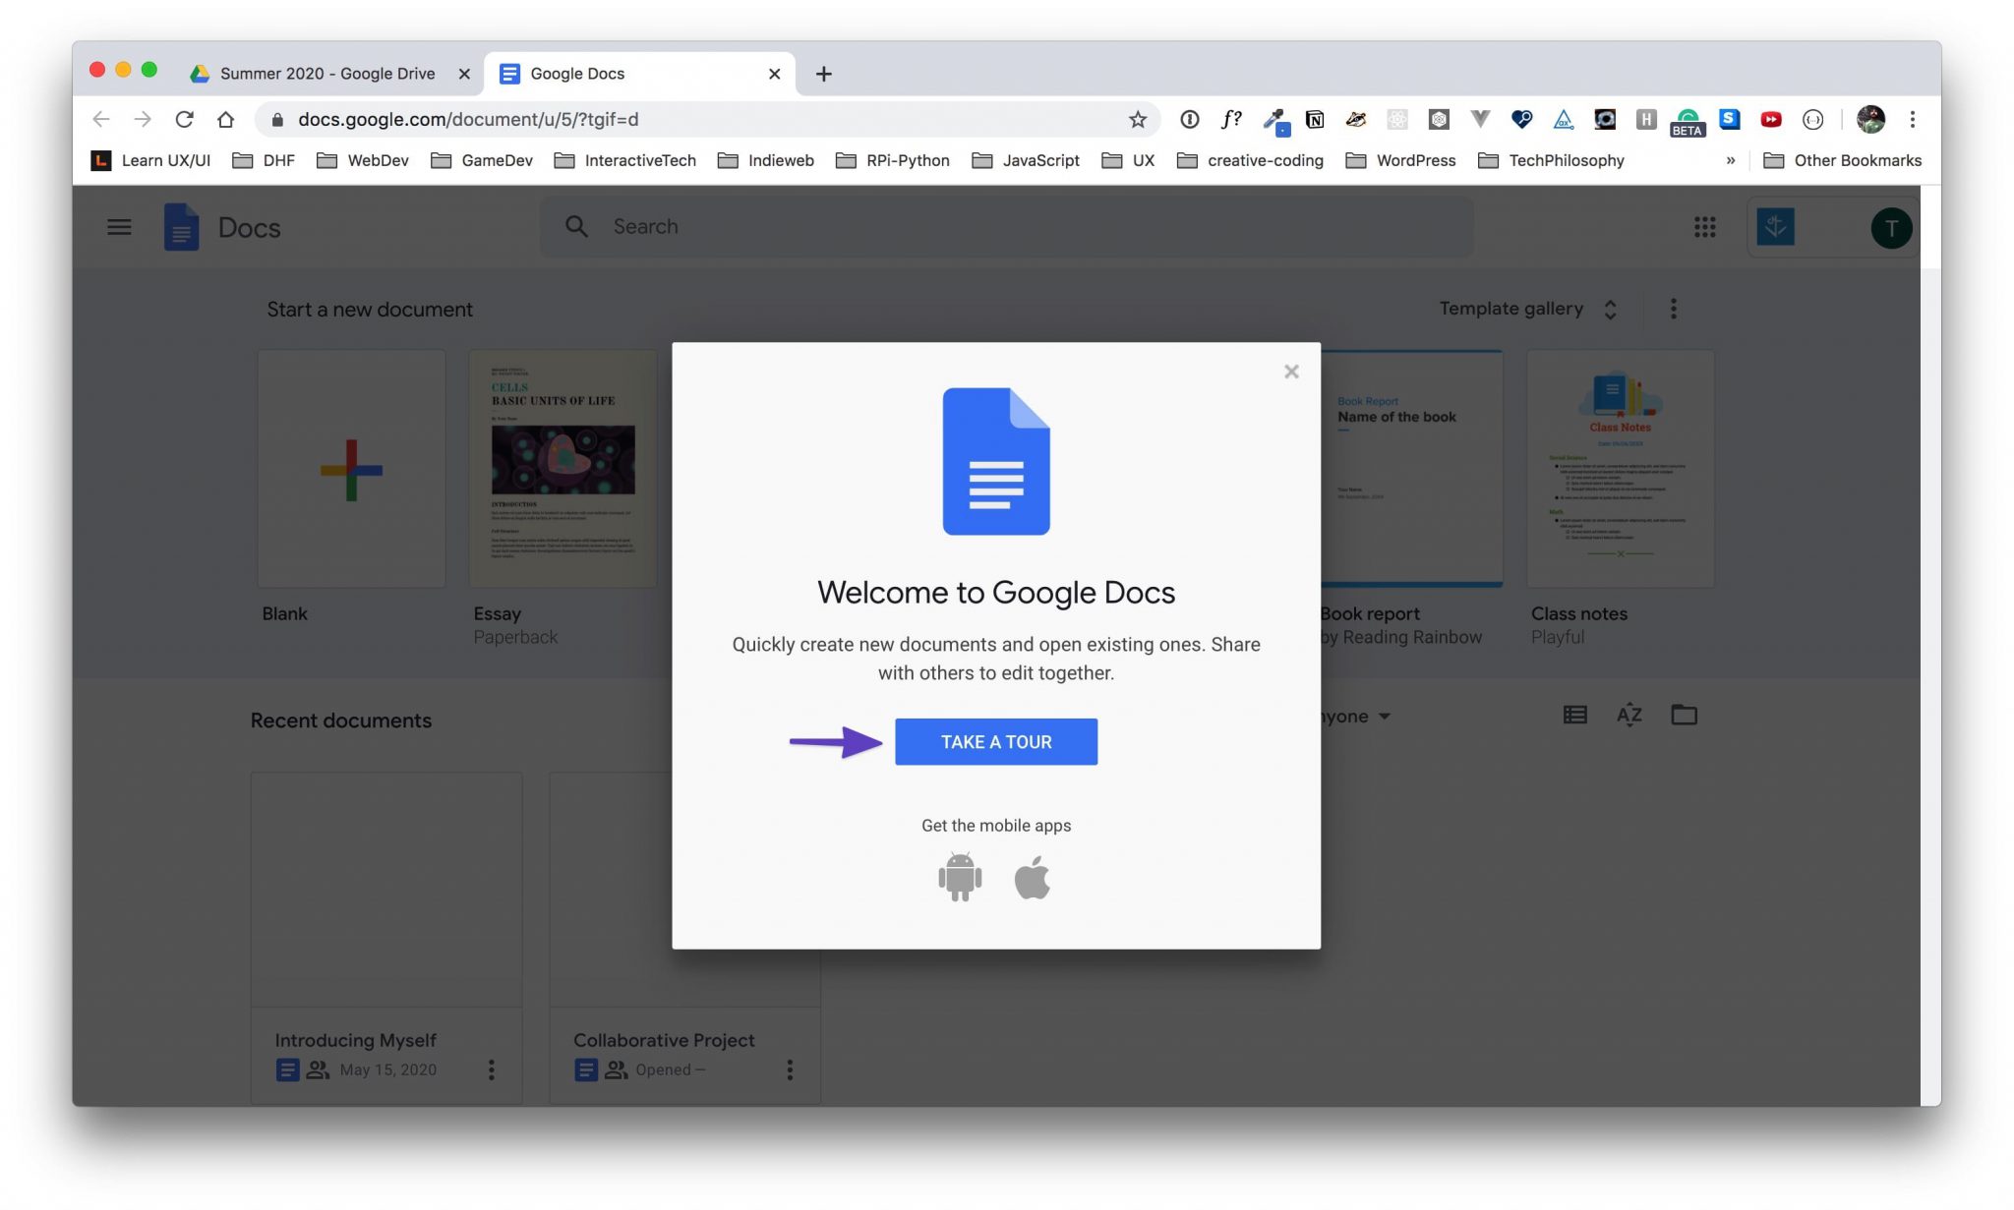Open the Google account avatar marked T
Screen dimensions: 2014x1210
click(x=1890, y=227)
